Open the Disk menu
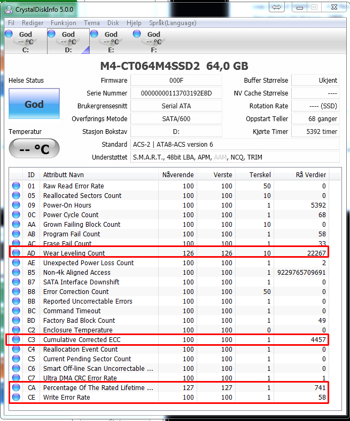 [113, 23]
